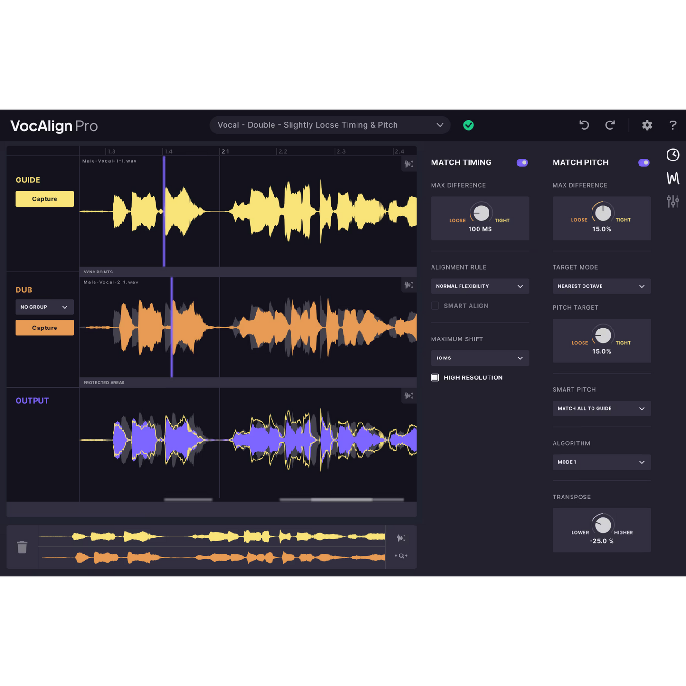Screen dimensions: 686x686
Task: Expand the Target Mode Nearest Octave dropdown
Action: point(601,286)
